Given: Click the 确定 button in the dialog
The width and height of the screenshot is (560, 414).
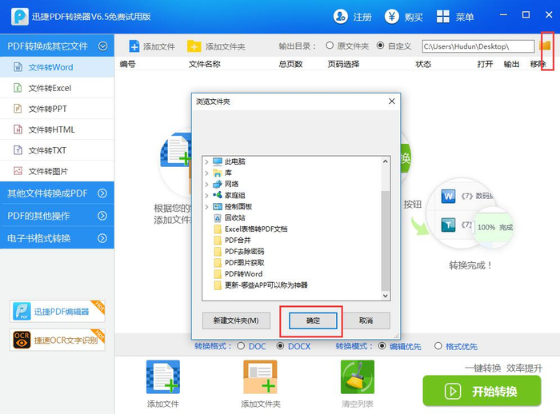Looking at the screenshot, I should coord(313,320).
